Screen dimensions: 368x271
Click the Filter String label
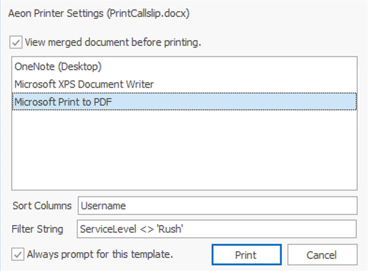[x=38, y=229]
